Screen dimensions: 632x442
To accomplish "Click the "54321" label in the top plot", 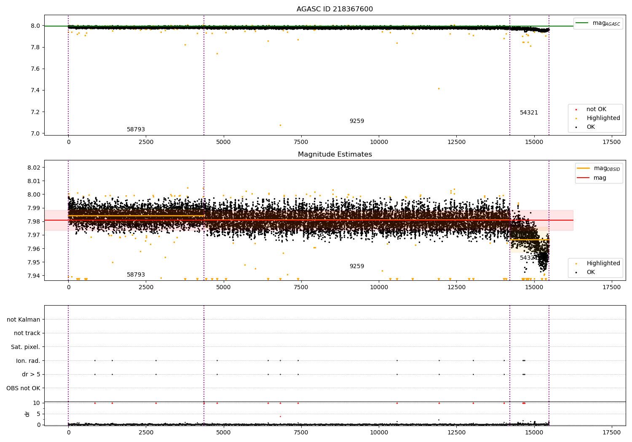I will [x=529, y=113].
